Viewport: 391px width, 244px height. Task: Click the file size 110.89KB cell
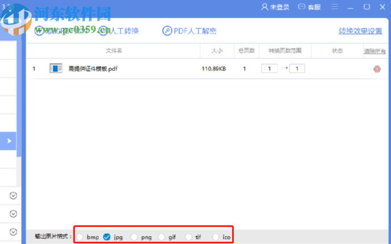pyautogui.click(x=214, y=69)
